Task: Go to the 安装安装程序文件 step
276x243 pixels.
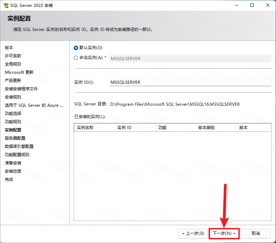Action: (21, 89)
